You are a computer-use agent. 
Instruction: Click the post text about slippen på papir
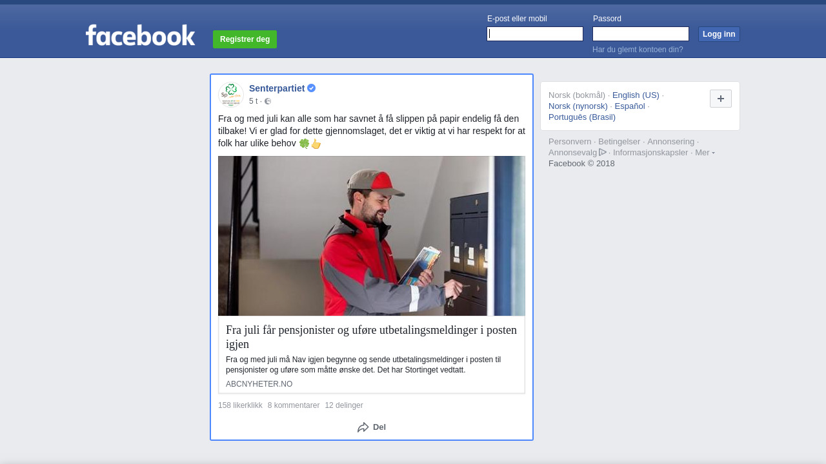[x=372, y=131]
